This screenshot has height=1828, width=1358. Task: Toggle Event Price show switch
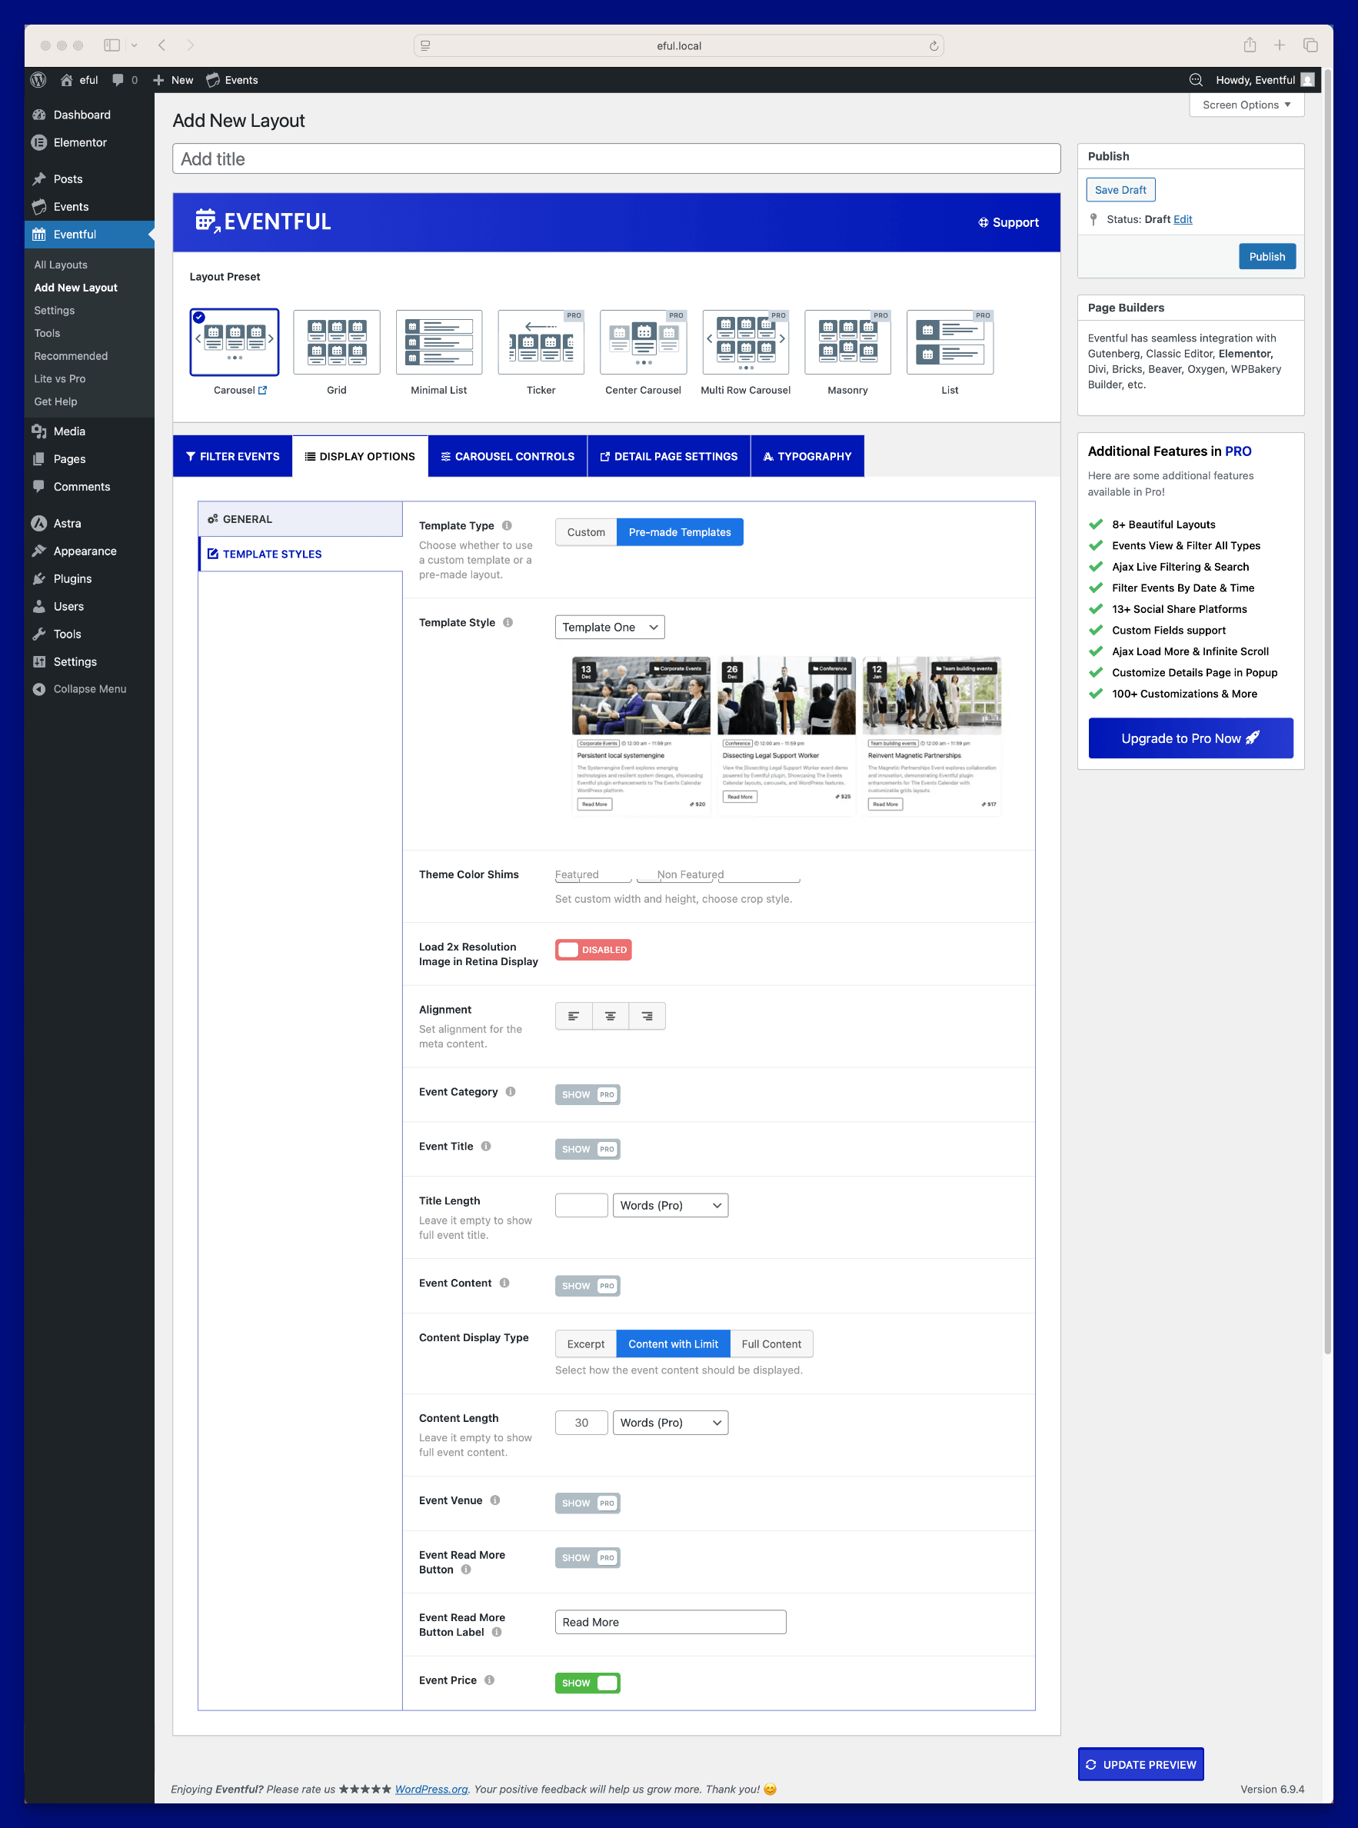click(x=587, y=1683)
